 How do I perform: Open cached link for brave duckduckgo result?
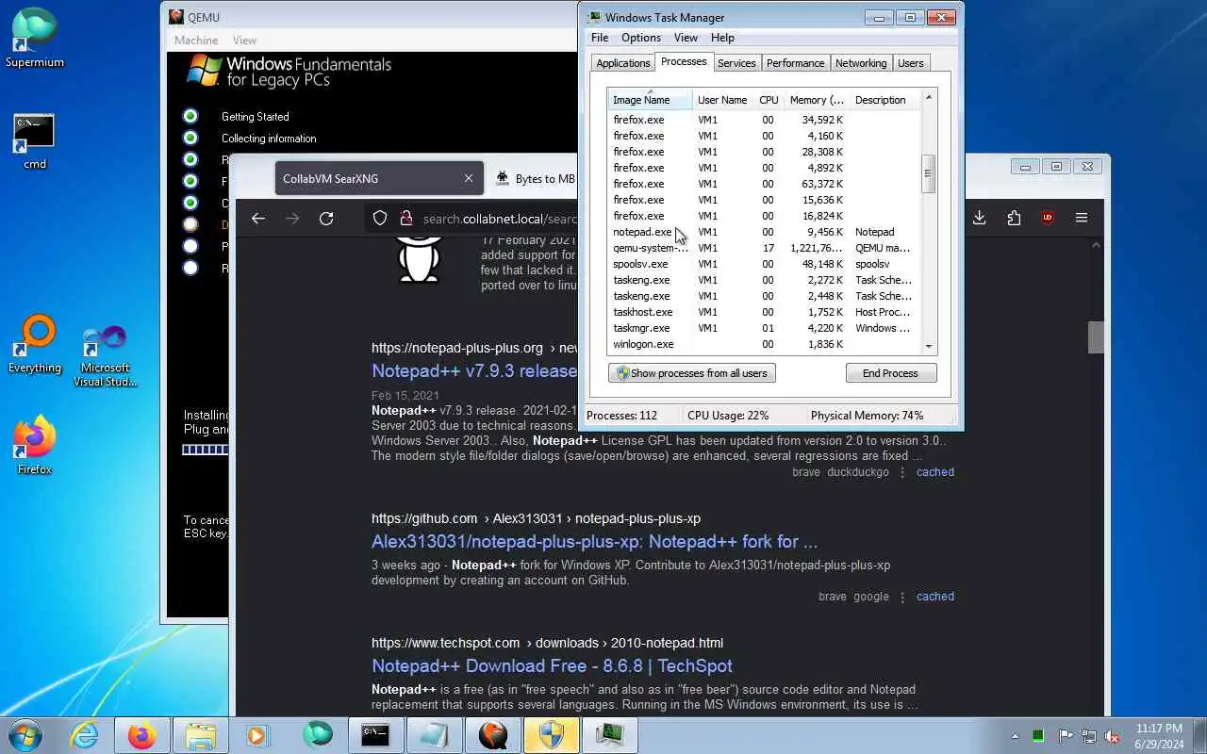point(935,472)
